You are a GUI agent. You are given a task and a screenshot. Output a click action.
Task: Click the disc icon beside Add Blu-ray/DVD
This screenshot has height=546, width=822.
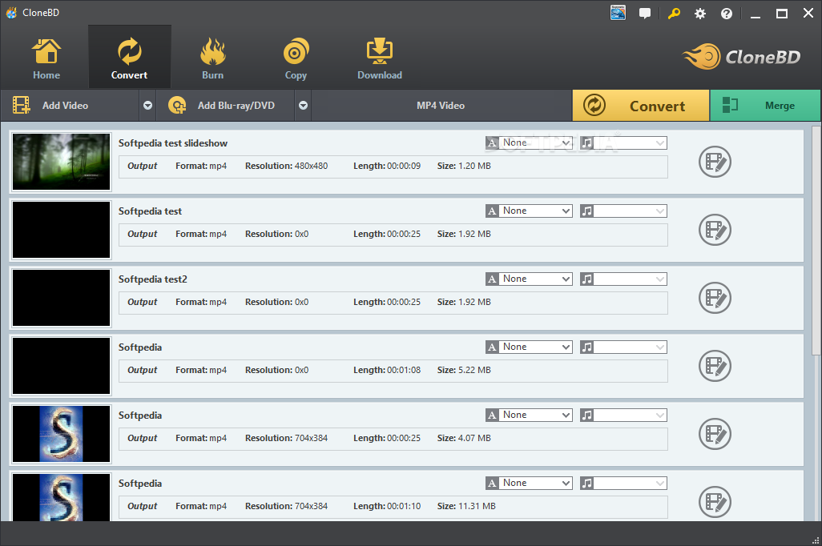[x=177, y=106]
